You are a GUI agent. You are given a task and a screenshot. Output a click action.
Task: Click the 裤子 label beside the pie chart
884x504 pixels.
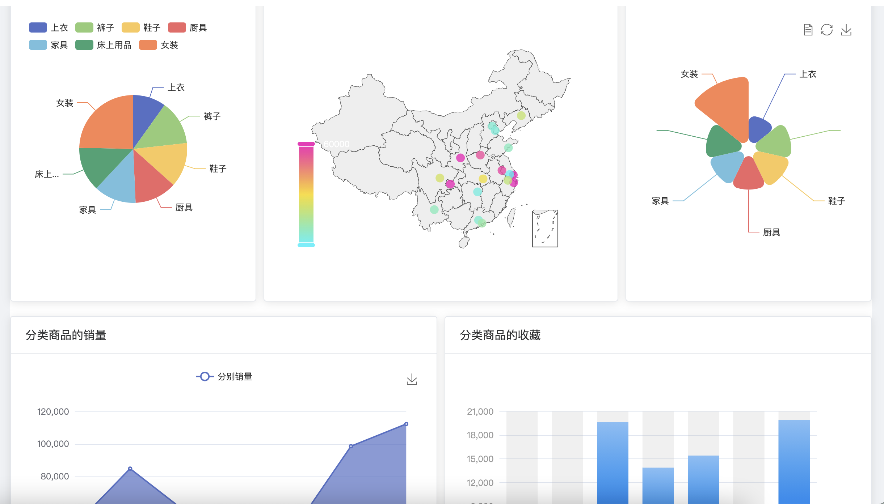click(x=212, y=116)
